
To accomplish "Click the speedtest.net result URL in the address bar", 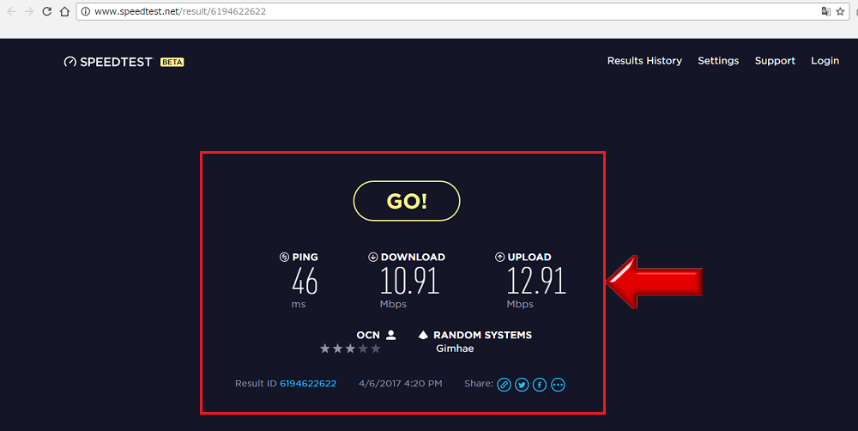I will [180, 11].
